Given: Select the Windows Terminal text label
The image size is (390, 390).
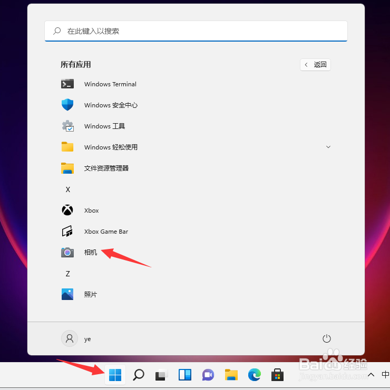Looking at the screenshot, I should [110, 84].
